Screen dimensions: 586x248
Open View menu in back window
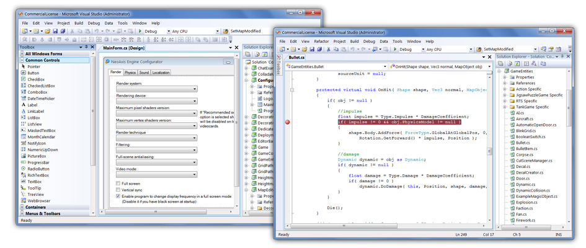(48, 23)
